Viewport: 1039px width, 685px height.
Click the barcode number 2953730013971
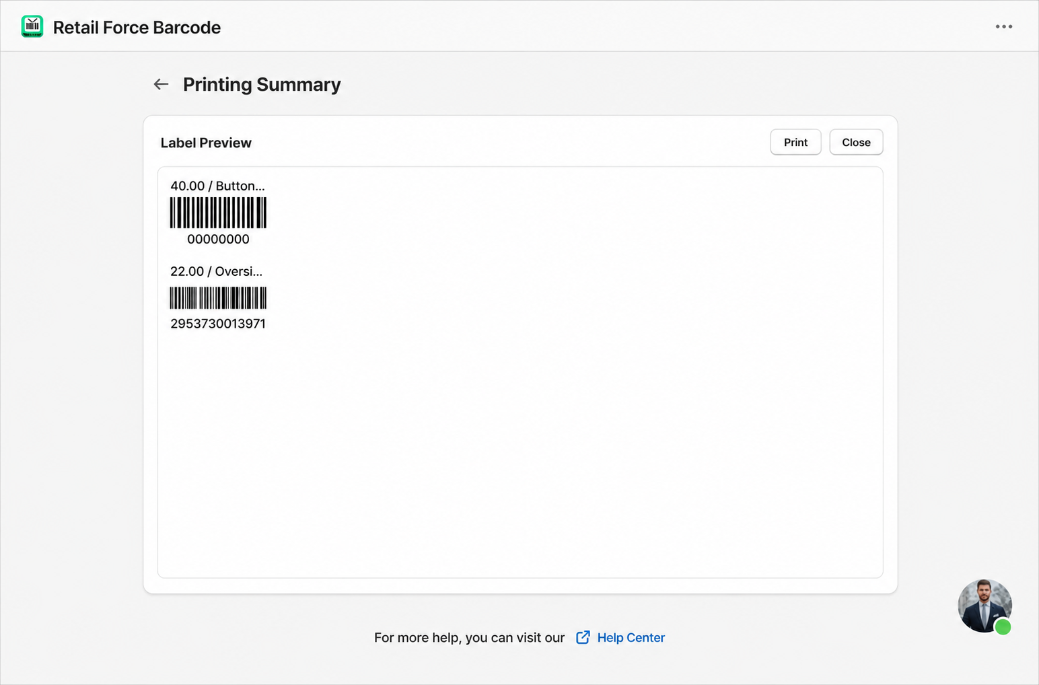(218, 324)
